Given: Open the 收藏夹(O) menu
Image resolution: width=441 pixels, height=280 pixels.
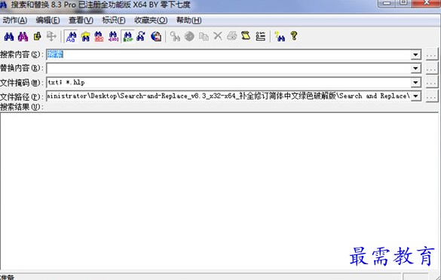Looking at the screenshot, I should [x=151, y=20].
